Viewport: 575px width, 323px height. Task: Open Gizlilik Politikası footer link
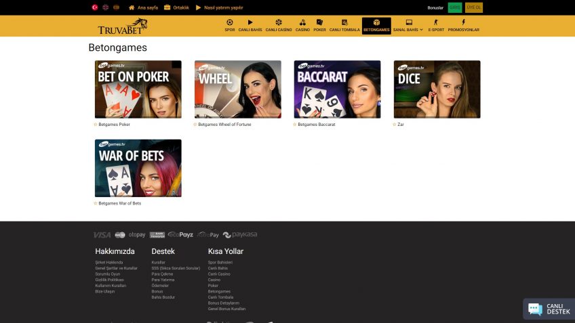[109, 280]
